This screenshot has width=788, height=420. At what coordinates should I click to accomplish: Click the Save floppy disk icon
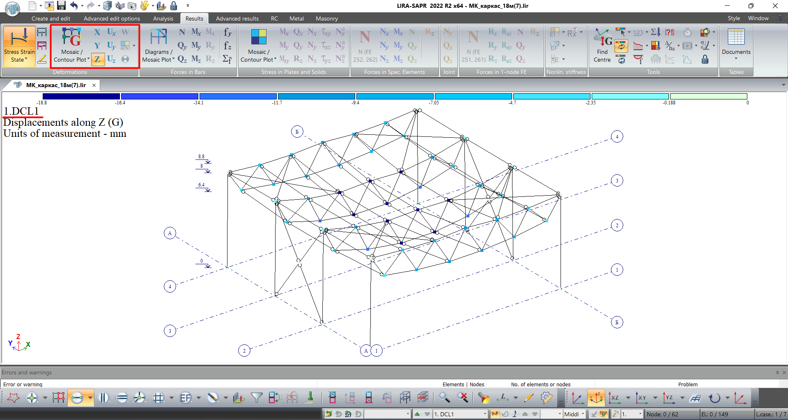point(61,6)
